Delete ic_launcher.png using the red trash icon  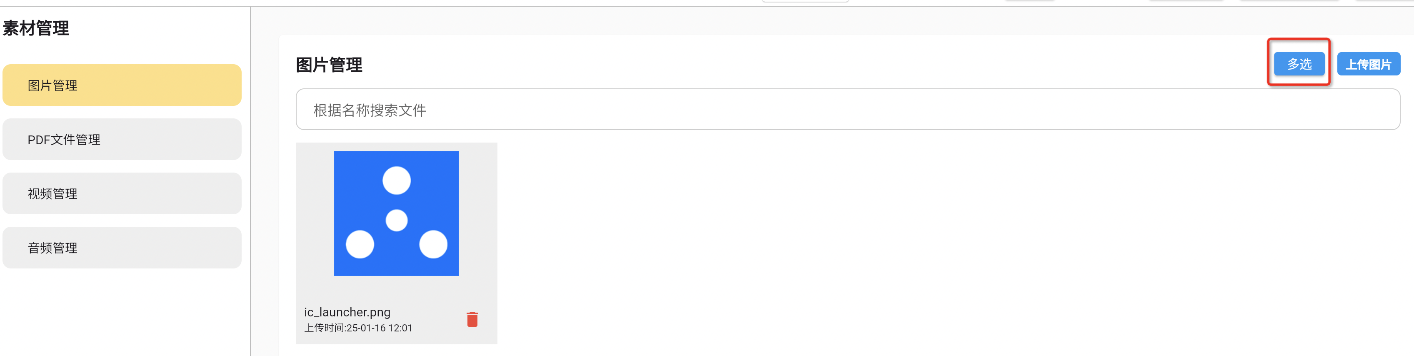coord(472,319)
